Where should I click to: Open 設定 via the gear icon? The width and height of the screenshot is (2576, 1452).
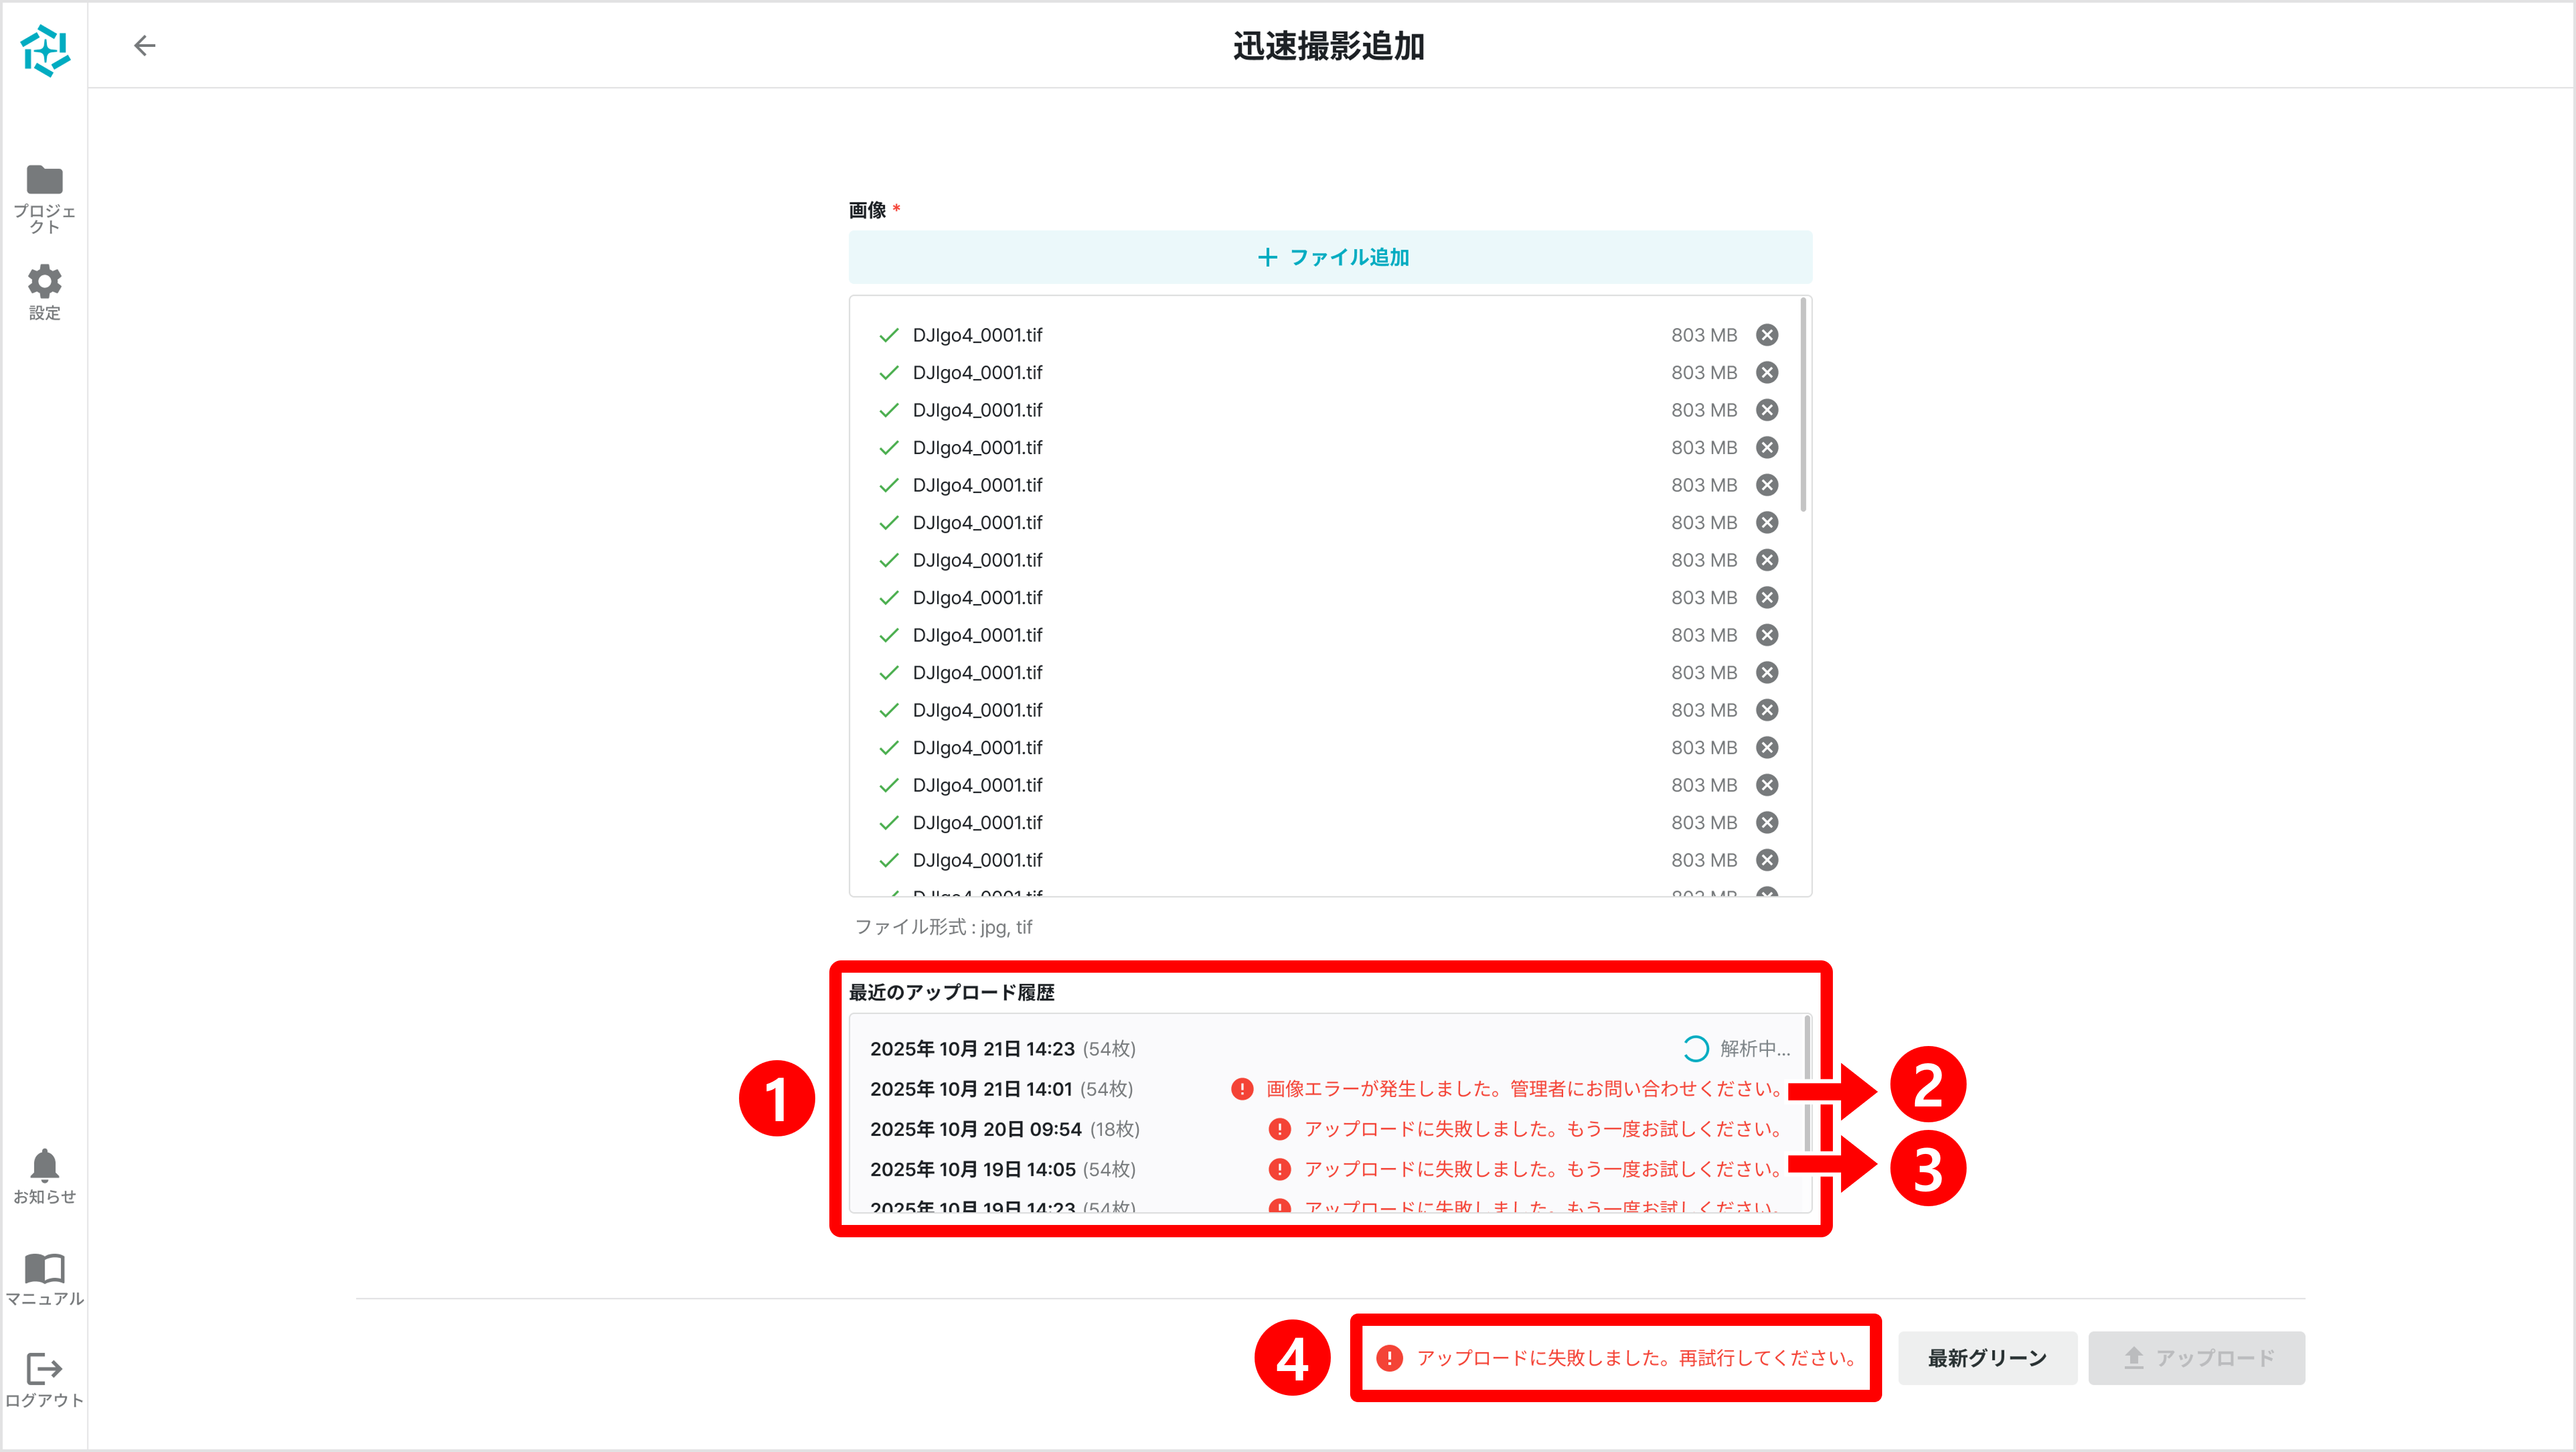(43, 282)
